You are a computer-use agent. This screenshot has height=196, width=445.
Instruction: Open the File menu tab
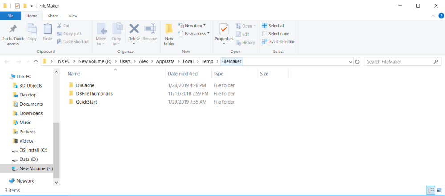11,16
